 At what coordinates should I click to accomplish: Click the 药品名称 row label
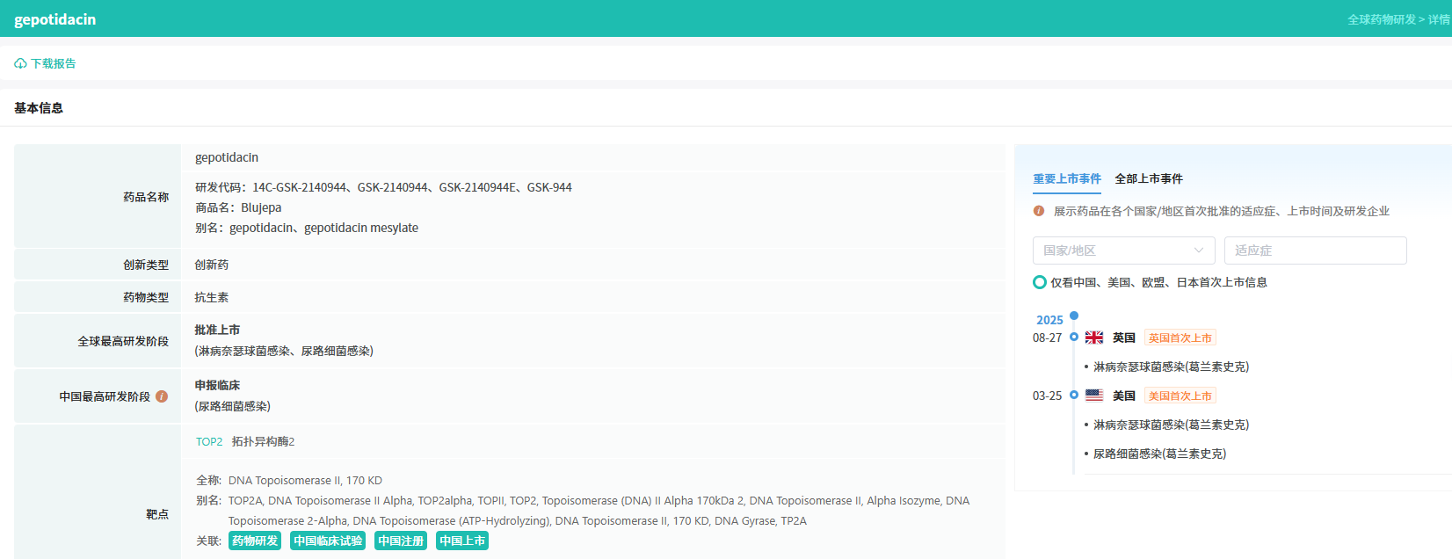[x=146, y=197]
